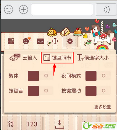The image size is (117, 130).
Task: Switch to voice input button
Action: pos(106,10)
